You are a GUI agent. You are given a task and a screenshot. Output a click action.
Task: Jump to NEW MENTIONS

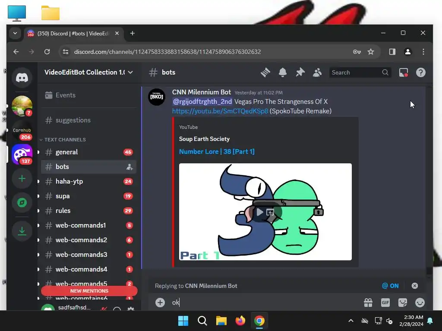pos(89,291)
